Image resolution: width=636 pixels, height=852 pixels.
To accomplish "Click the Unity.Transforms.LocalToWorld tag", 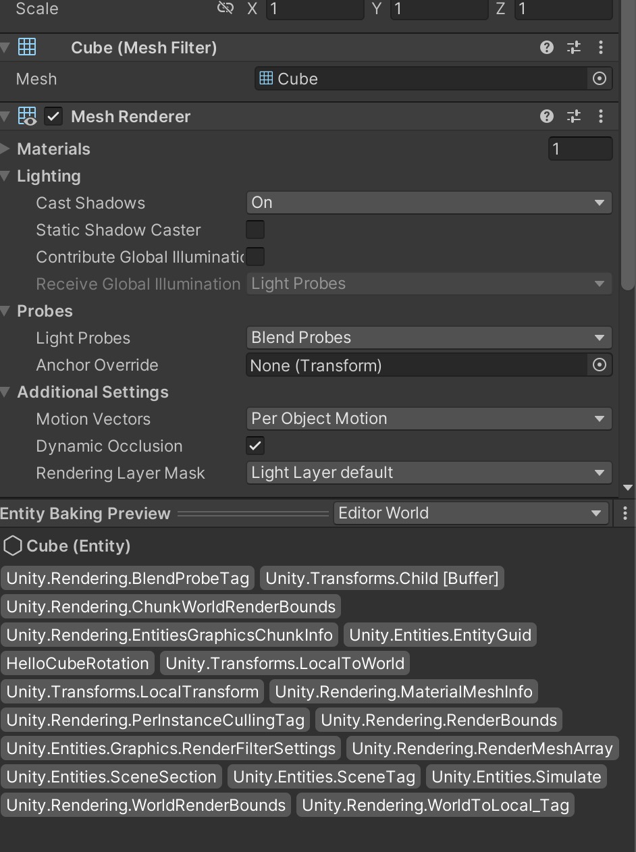I will (x=284, y=662).
